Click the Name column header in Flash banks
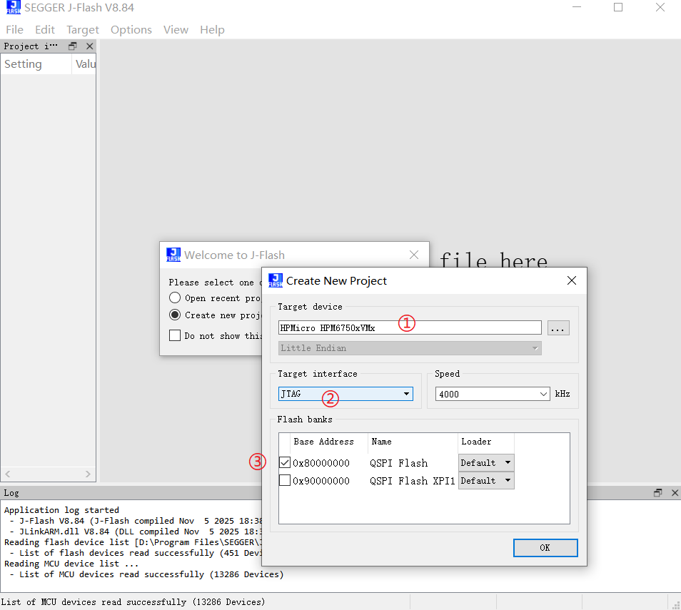The height and width of the screenshot is (610, 681). (413, 442)
